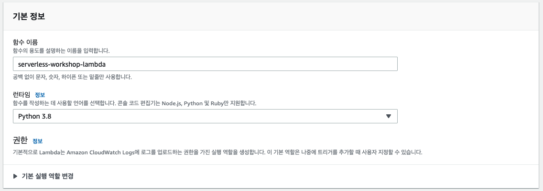Click the 런타임 field label
The width and height of the screenshot is (543, 191).
22,95
